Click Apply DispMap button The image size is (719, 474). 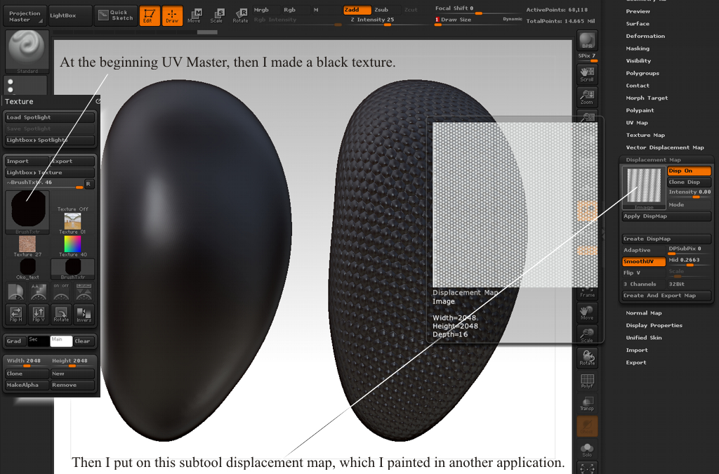click(667, 216)
